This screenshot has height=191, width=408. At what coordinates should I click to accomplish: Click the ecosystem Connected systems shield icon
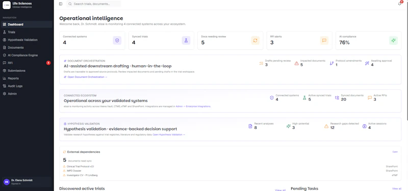(x=272, y=98)
